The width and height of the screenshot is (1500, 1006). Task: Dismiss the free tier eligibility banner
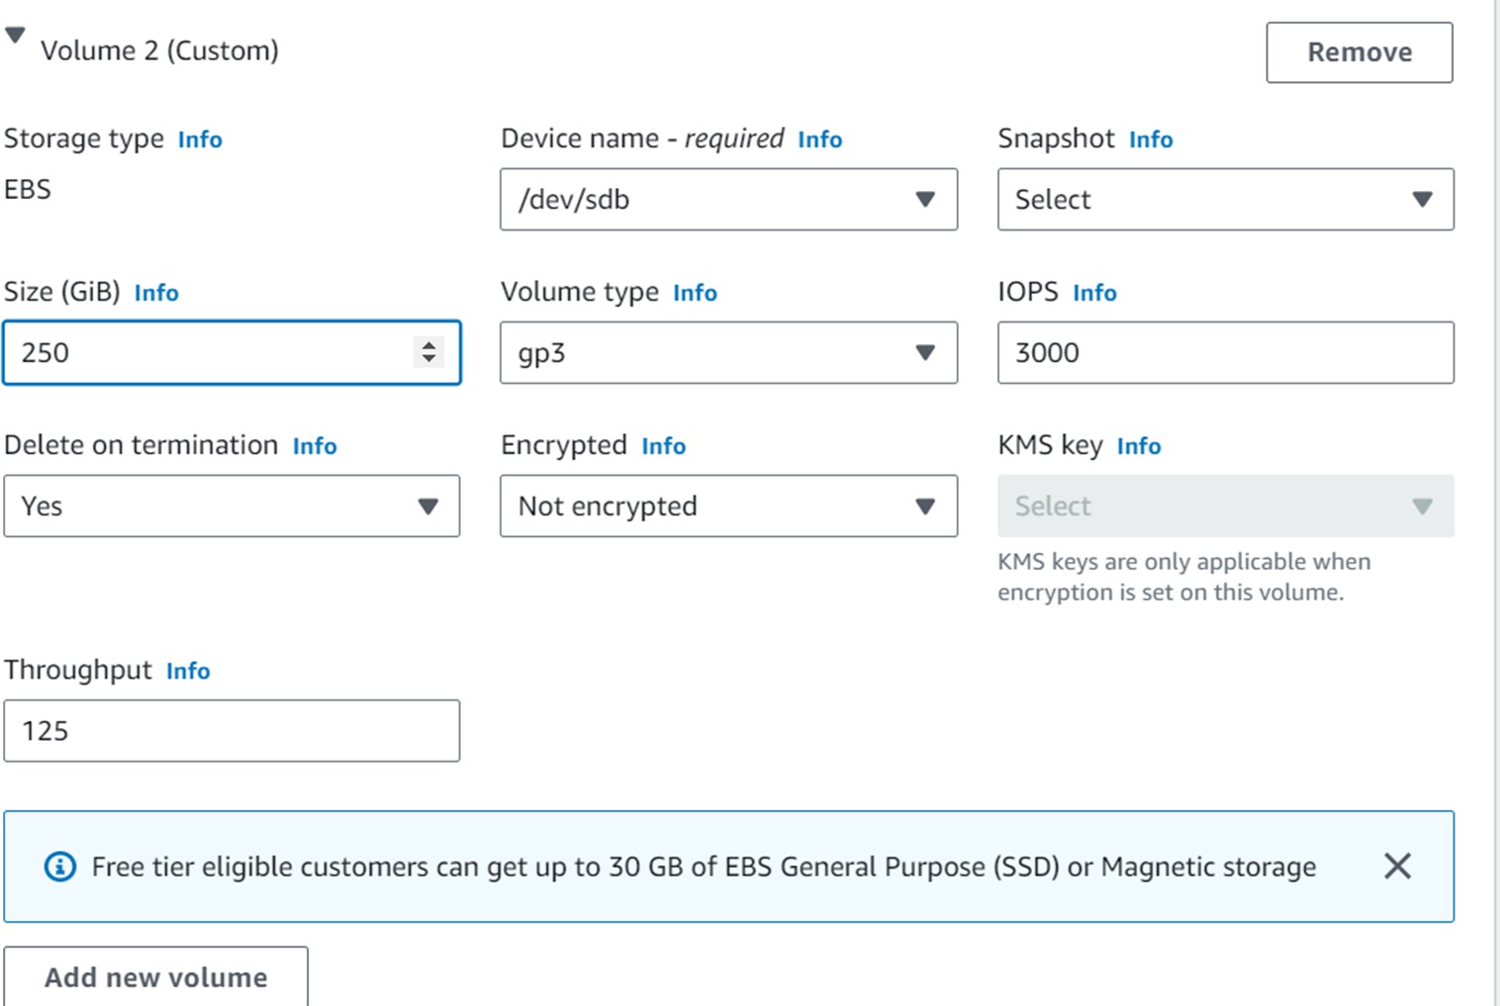1397,867
